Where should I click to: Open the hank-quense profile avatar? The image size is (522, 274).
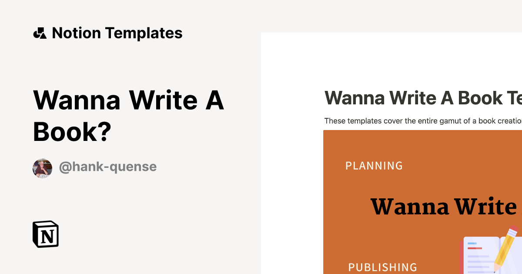pyautogui.click(x=43, y=168)
